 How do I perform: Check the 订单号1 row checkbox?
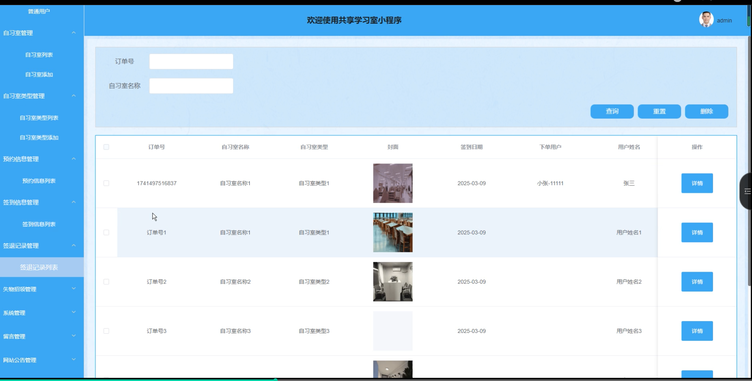pyautogui.click(x=106, y=233)
